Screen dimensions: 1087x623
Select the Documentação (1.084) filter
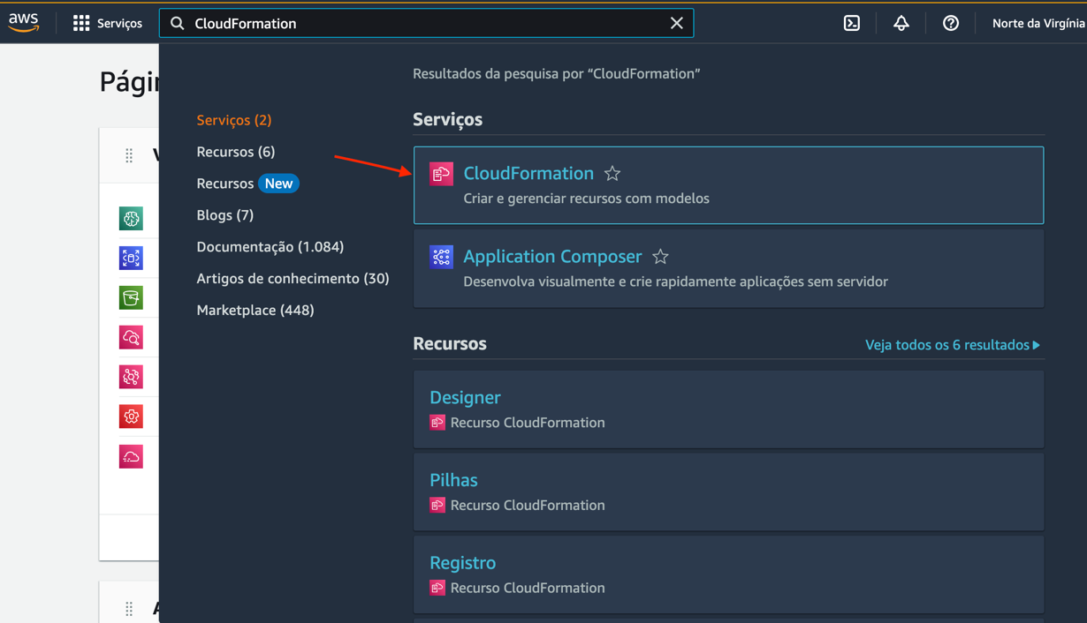[x=270, y=247]
